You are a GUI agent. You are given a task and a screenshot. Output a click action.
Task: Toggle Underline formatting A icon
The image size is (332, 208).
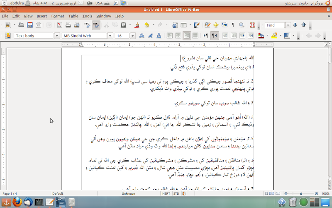159,36
